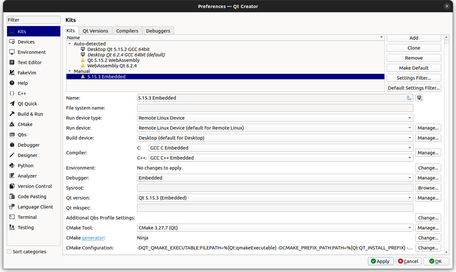Enable the Sort categories checkbox
The image size is (456, 272).
click(9, 251)
